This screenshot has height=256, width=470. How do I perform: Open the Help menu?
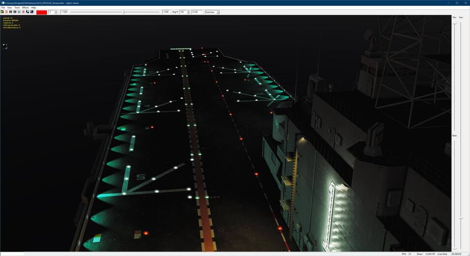[x=33, y=7]
